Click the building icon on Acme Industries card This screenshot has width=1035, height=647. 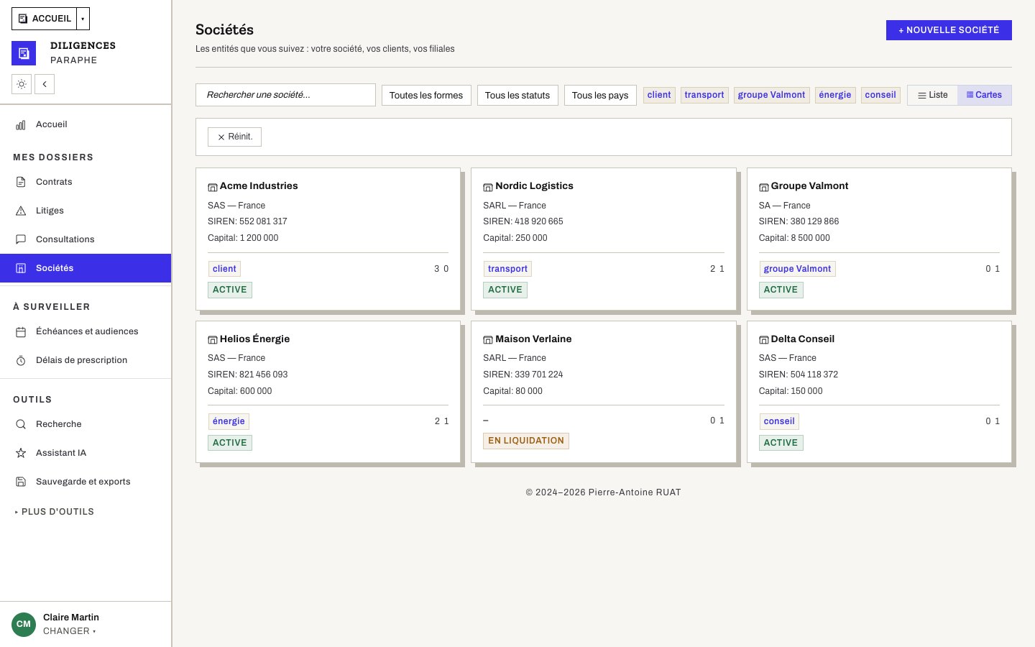pyautogui.click(x=213, y=187)
